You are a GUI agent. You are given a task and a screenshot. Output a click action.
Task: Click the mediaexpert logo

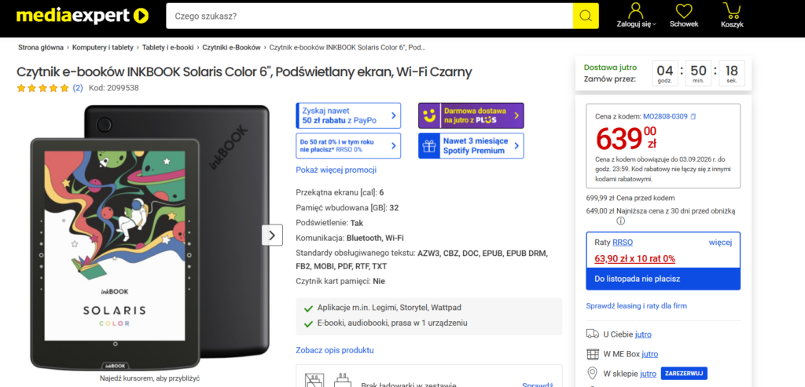[82, 16]
